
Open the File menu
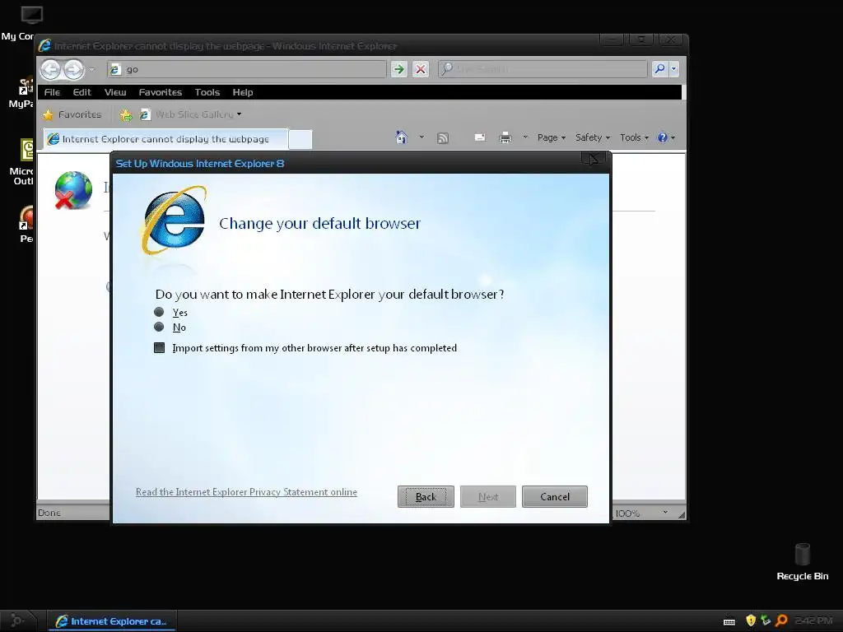pos(52,92)
